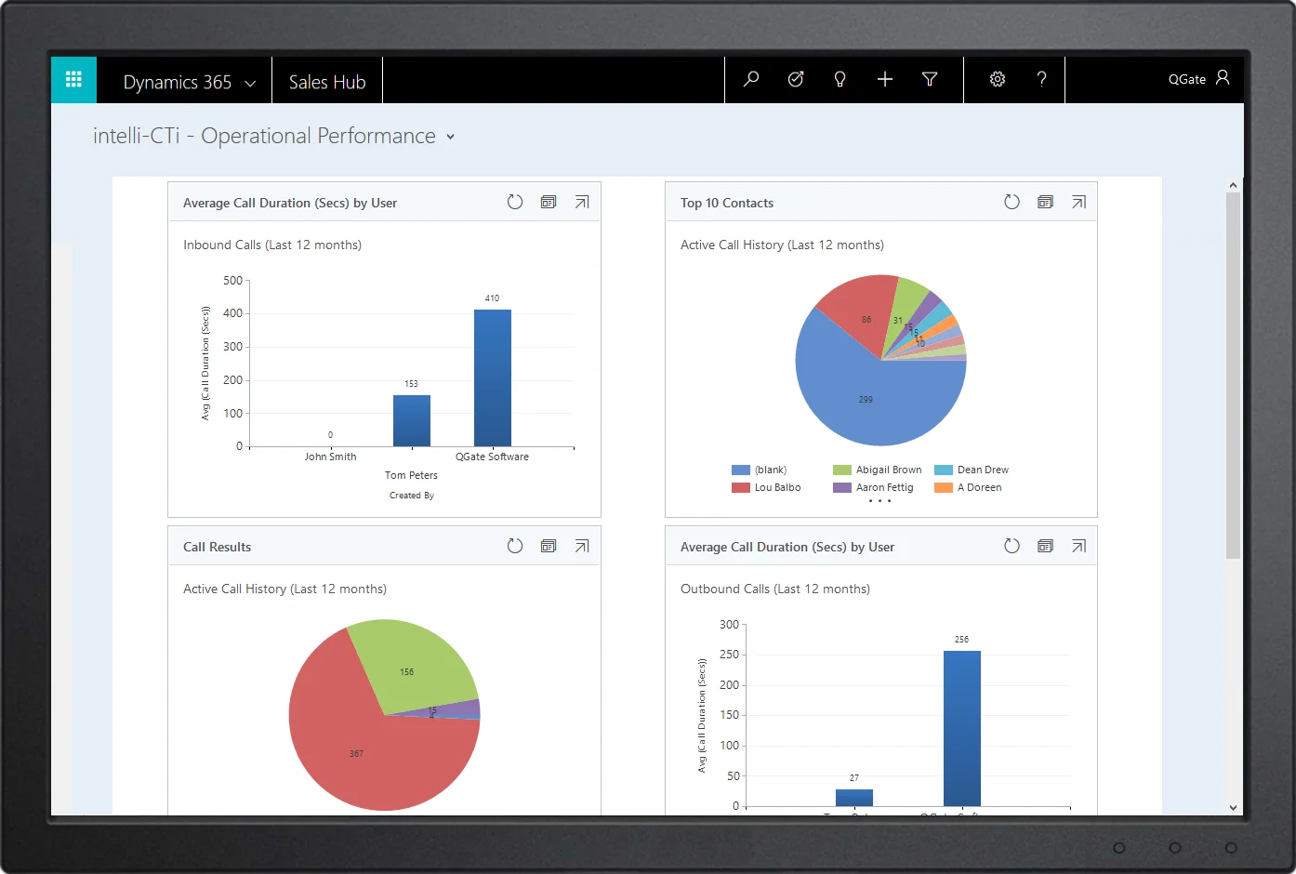Open the QGate user account menu
This screenshot has height=874, width=1296.
coord(1199,79)
